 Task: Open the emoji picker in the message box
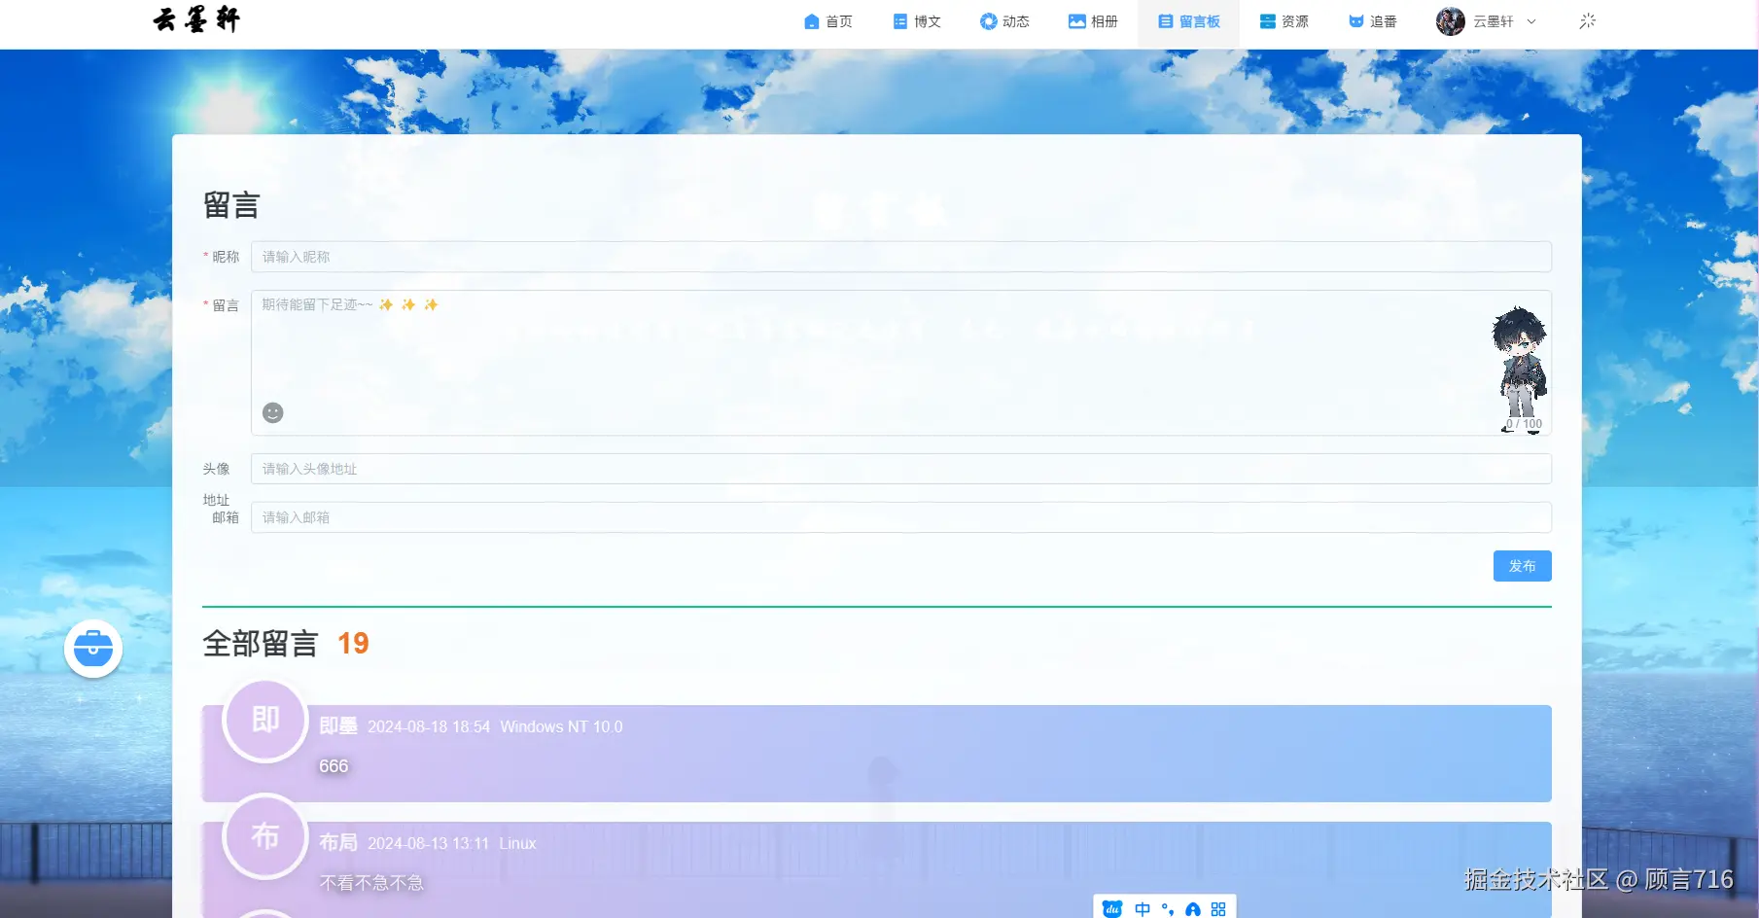coord(272,412)
